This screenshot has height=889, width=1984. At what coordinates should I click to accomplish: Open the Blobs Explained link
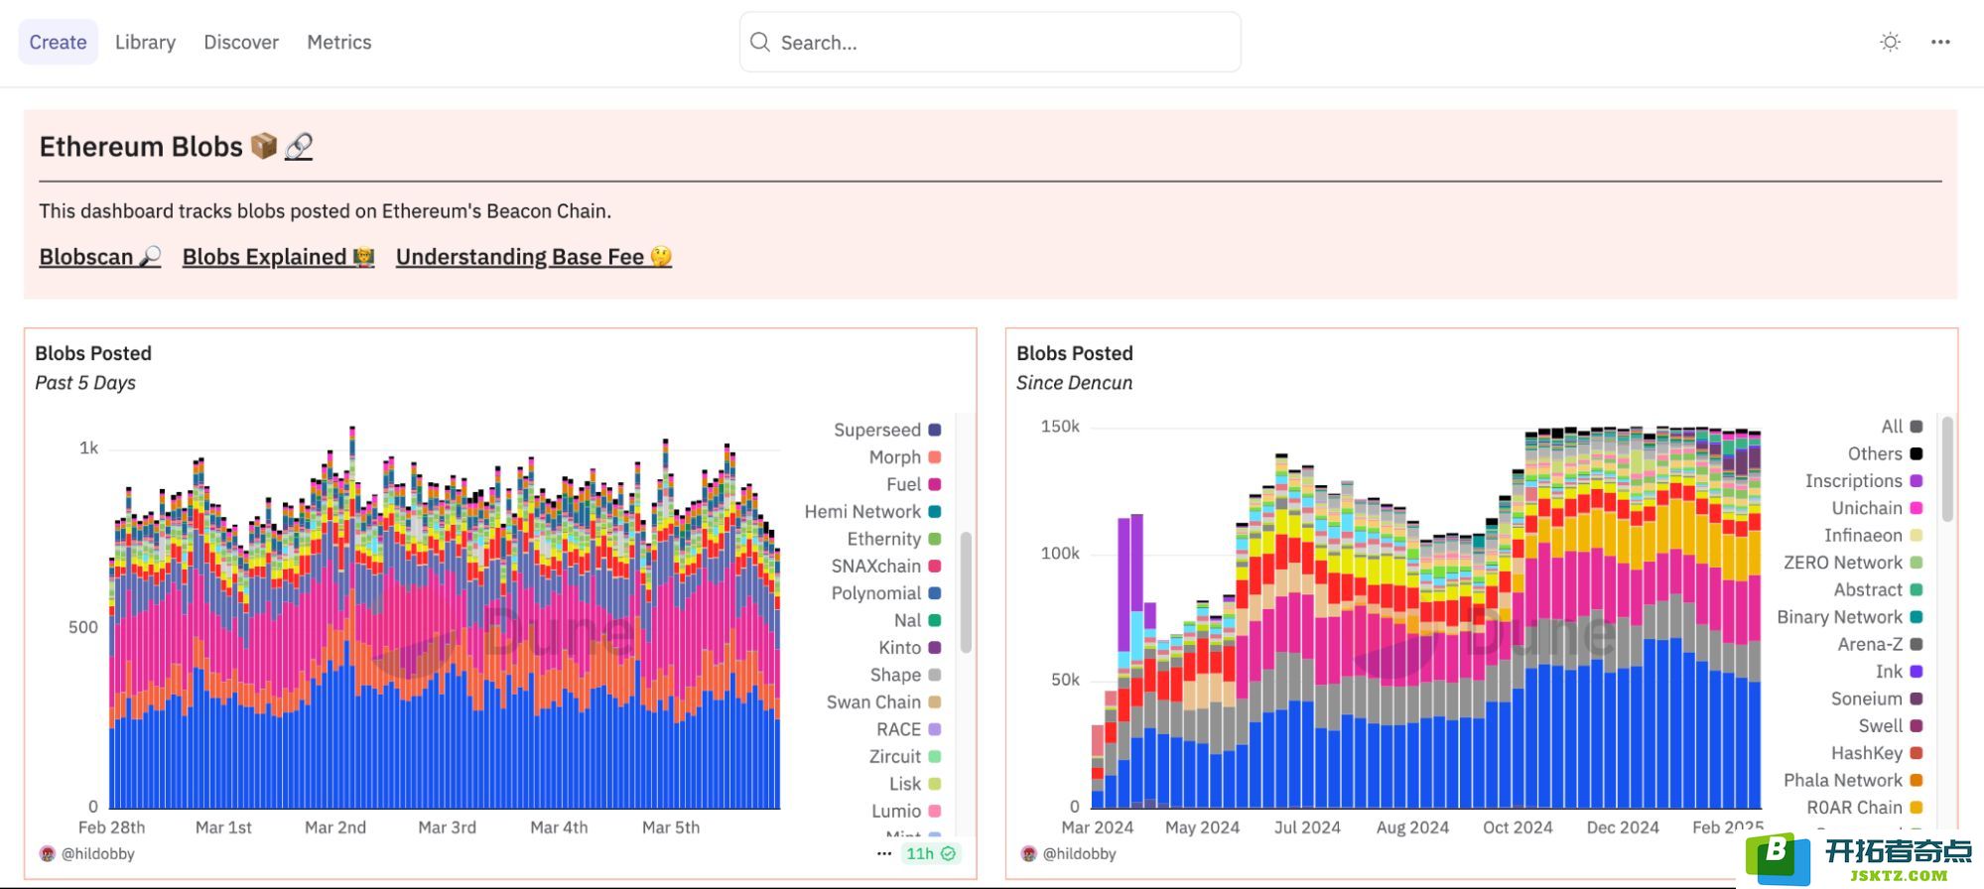(x=278, y=257)
